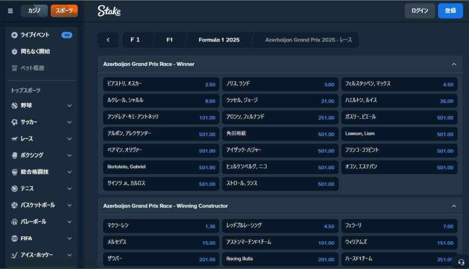Select Azerbaijan Grand Prix 2025 breadcrumb
The height and width of the screenshot is (269, 469).
[x=308, y=40]
